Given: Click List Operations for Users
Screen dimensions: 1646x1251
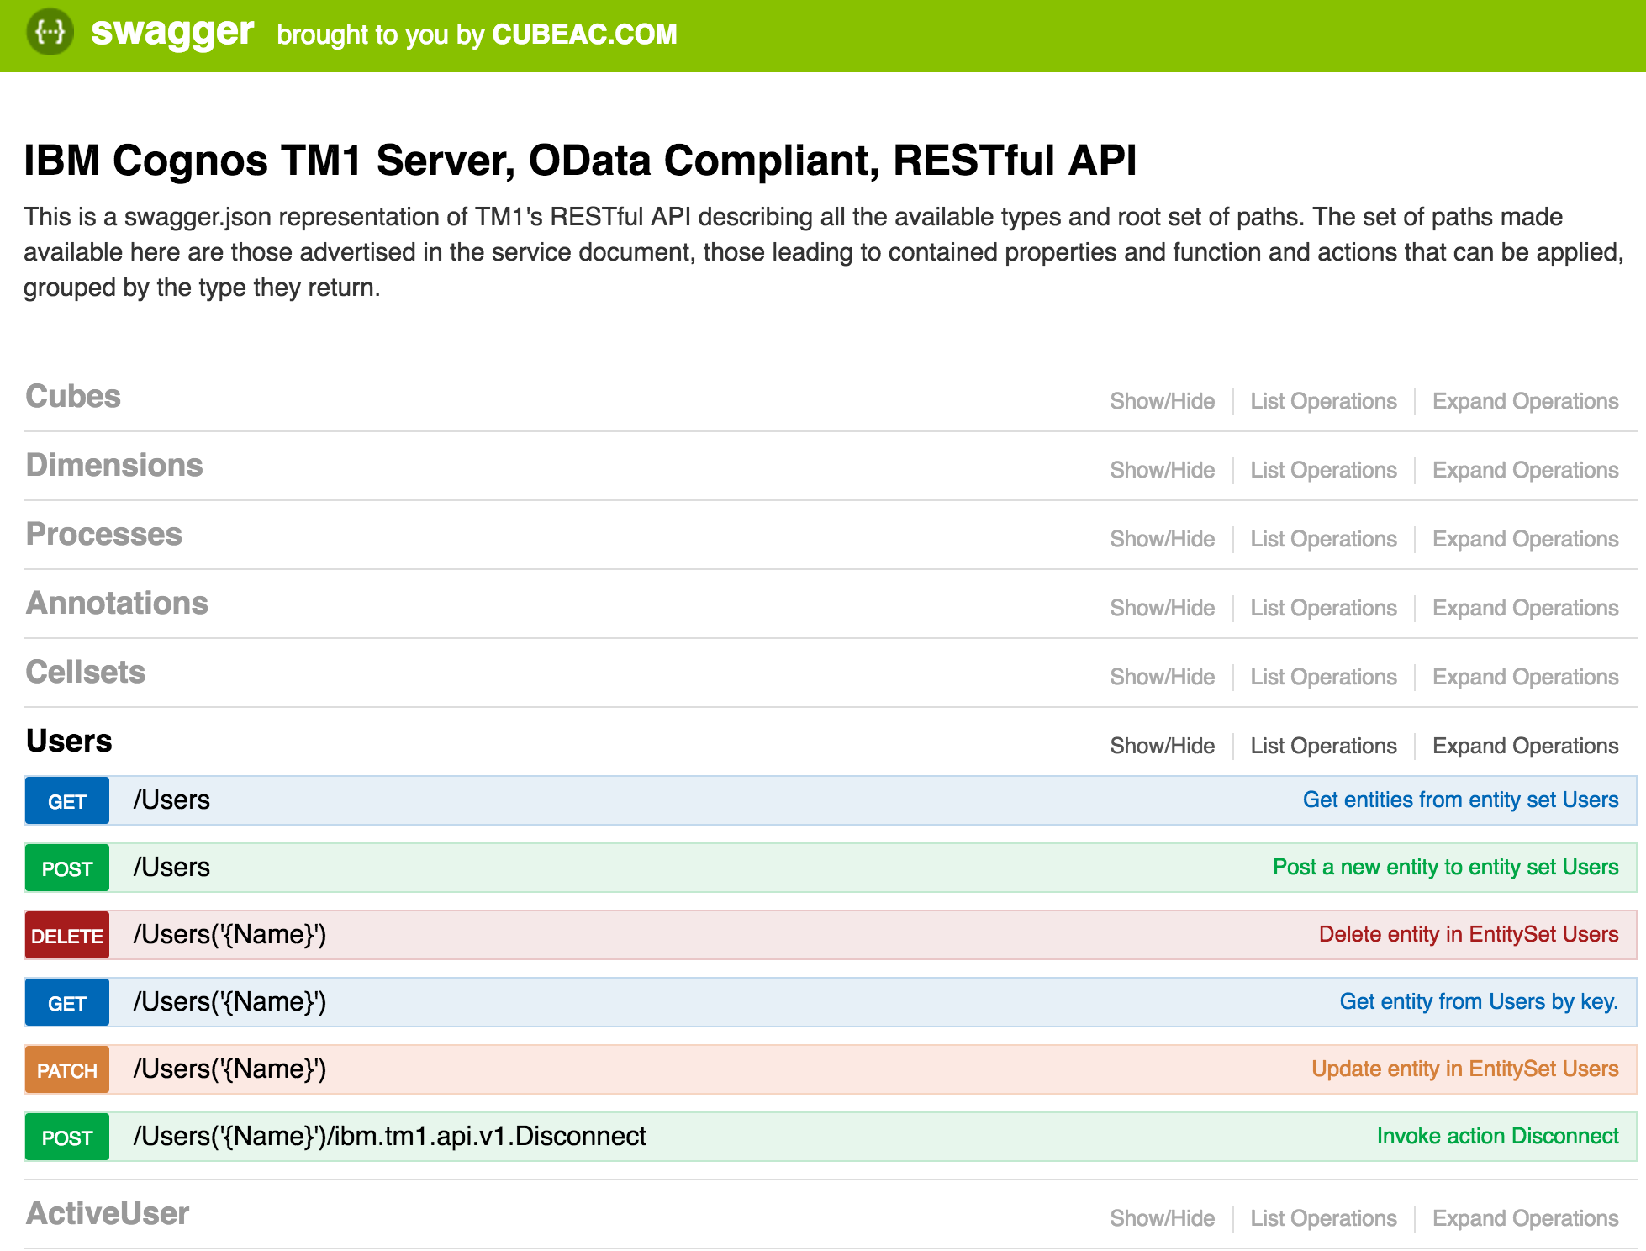Looking at the screenshot, I should (x=1323, y=746).
